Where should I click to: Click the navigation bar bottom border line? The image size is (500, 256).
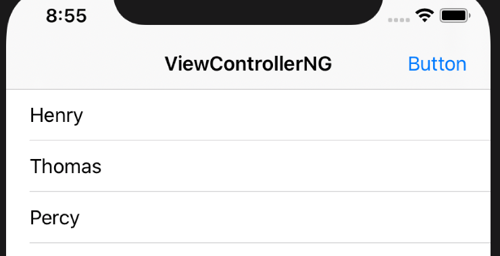coord(248,90)
